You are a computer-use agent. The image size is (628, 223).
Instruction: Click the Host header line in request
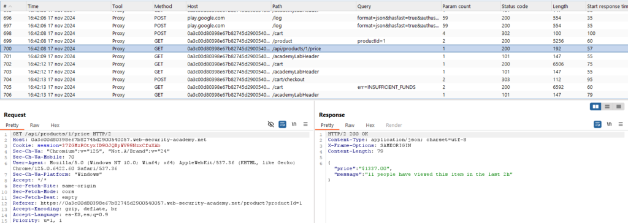point(109,140)
